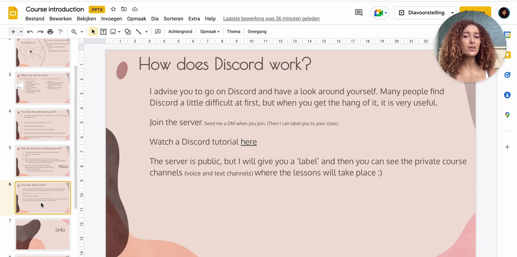Open the Opmaak menu
Viewport: 517px width, 257px height.
point(136,19)
